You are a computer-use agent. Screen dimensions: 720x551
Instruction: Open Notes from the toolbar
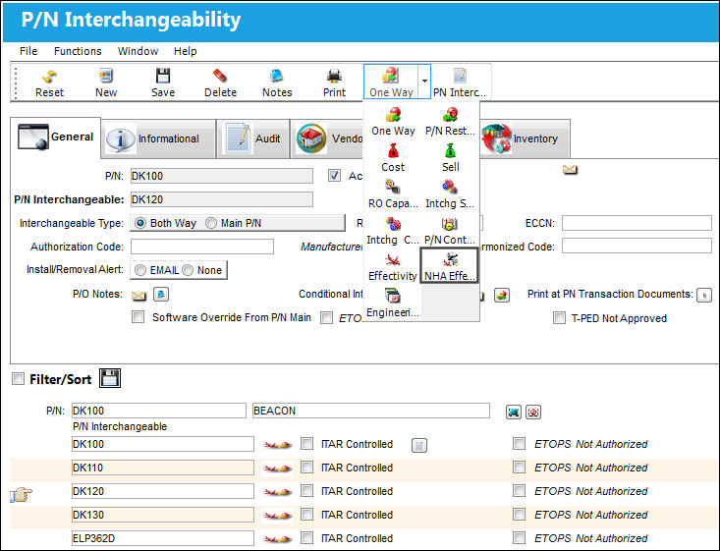pos(277,83)
